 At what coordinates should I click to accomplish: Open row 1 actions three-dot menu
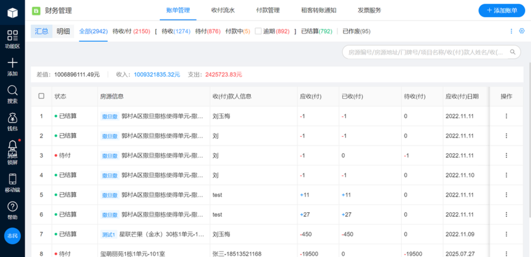(506, 116)
